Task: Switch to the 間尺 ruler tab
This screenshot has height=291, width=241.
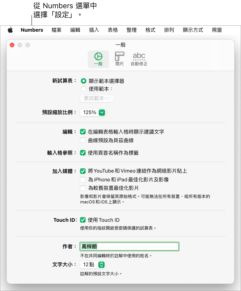Action: 120,59
